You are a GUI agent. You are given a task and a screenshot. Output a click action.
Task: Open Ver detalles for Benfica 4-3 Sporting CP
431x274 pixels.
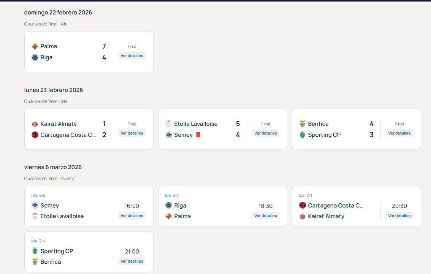point(399,133)
